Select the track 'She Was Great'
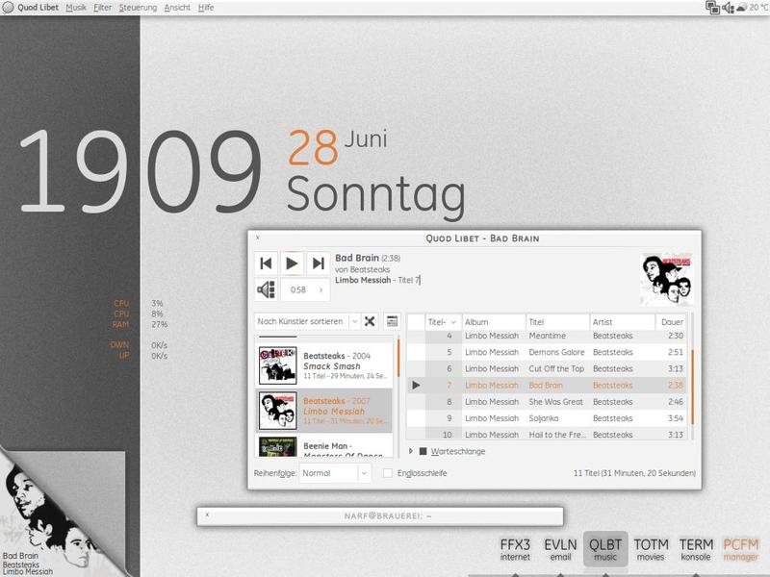This screenshot has height=577, width=770. [x=547, y=402]
